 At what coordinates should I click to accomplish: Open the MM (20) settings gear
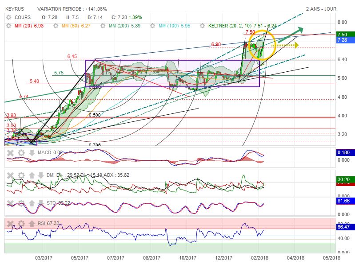pos(8,26)
